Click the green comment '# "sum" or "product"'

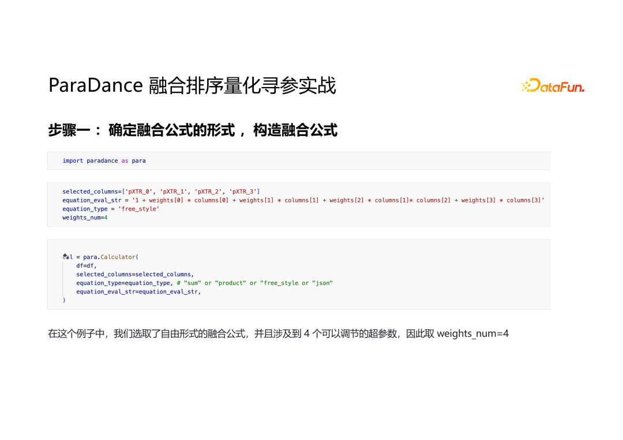pos(255,283)
